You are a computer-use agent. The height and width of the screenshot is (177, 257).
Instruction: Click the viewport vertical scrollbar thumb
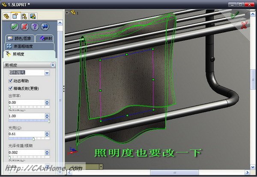pos(253,79)
